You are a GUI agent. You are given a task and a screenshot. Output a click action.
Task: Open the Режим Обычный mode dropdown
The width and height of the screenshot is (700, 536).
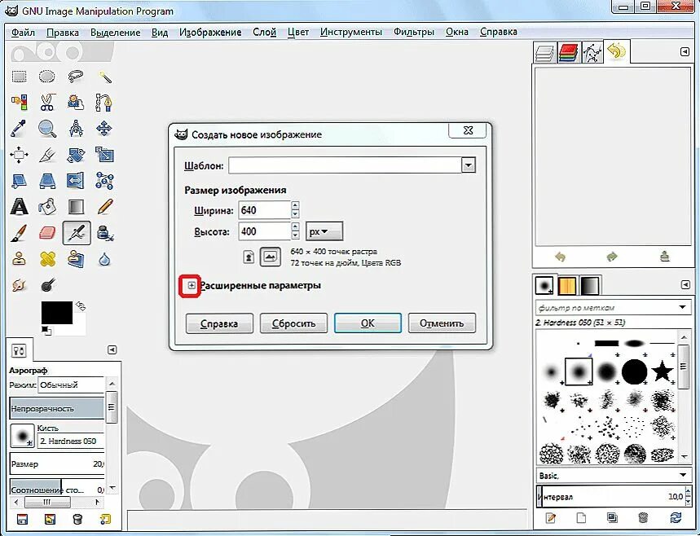click(71, 384)
